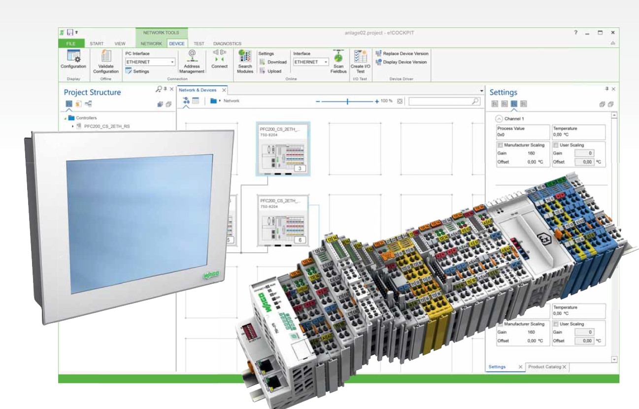Screen dimensions: 639x409
Task: Enable Manufacturer Scaling checkbox in Channel 1
Action: point(500,145)
